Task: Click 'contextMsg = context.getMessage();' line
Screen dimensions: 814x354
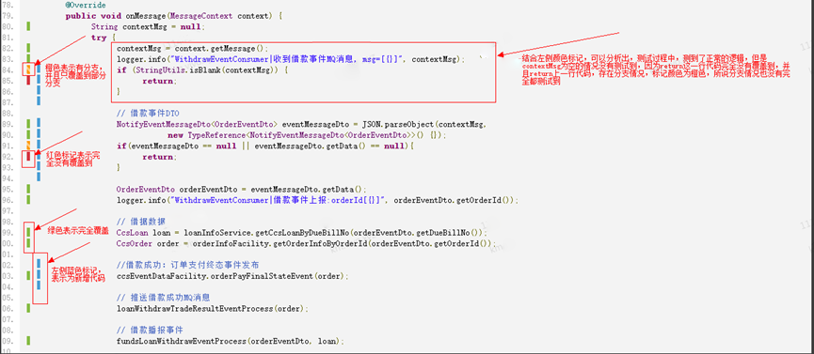Action: click(x=192, y=49)
